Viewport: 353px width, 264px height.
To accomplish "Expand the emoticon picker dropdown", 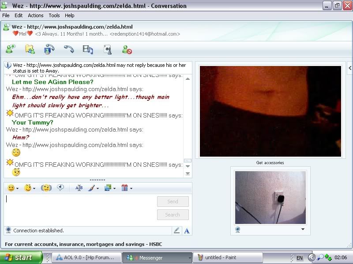I will [18, 188].
